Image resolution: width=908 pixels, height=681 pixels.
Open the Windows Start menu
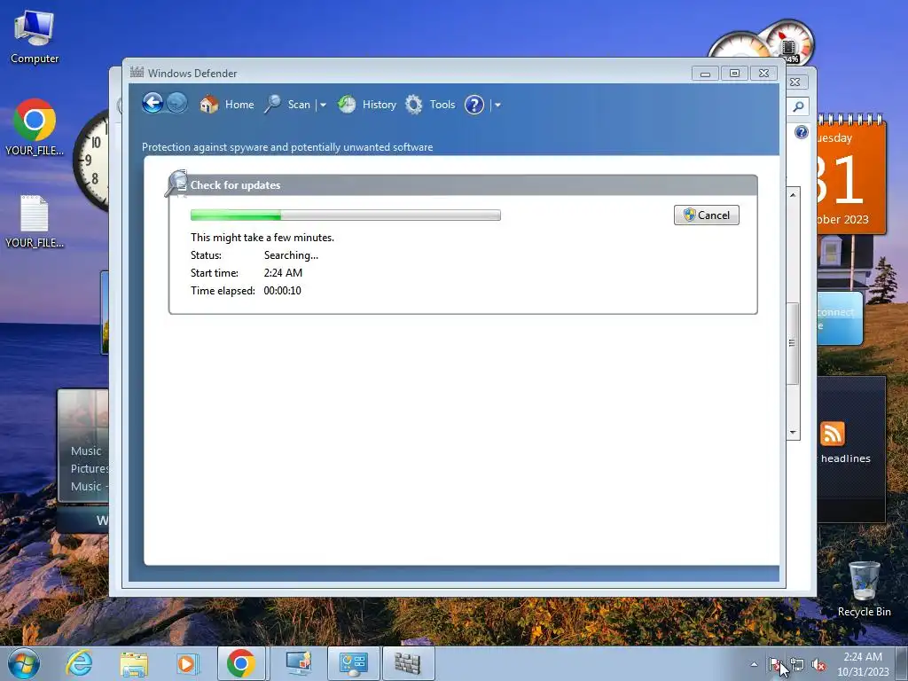(x=24, y=663)
